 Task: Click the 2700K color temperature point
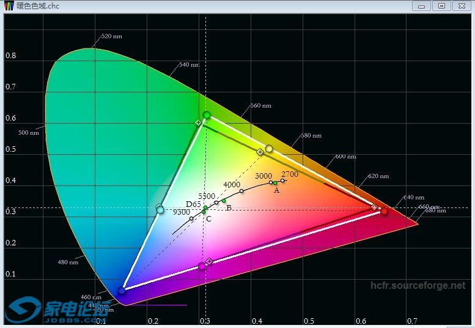pyautogui.click(x=282, y=180)
